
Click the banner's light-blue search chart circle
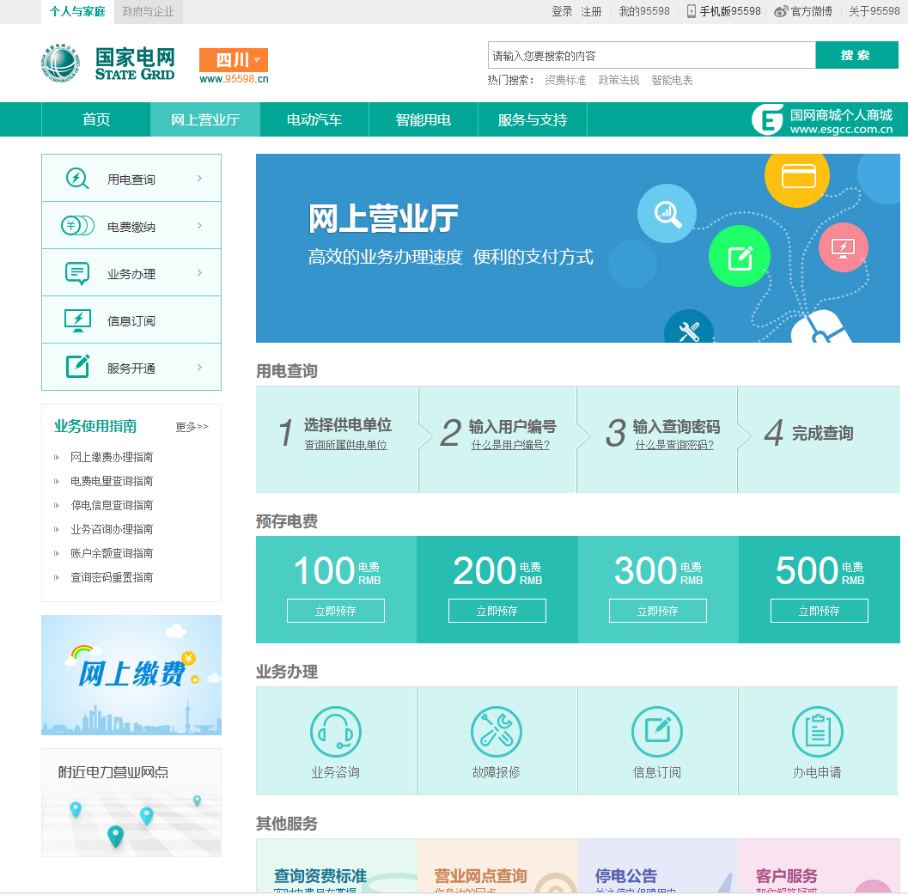click(x=667, y=214)
